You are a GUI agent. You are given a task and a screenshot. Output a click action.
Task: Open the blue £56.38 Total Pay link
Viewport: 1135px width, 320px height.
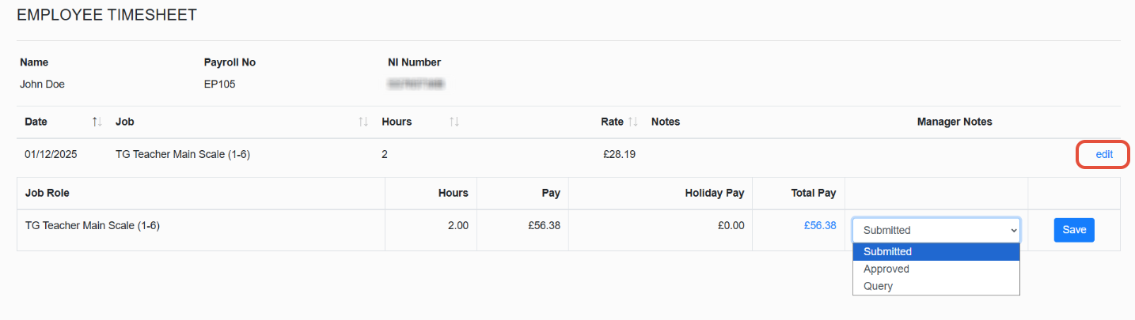click(820, 225)
